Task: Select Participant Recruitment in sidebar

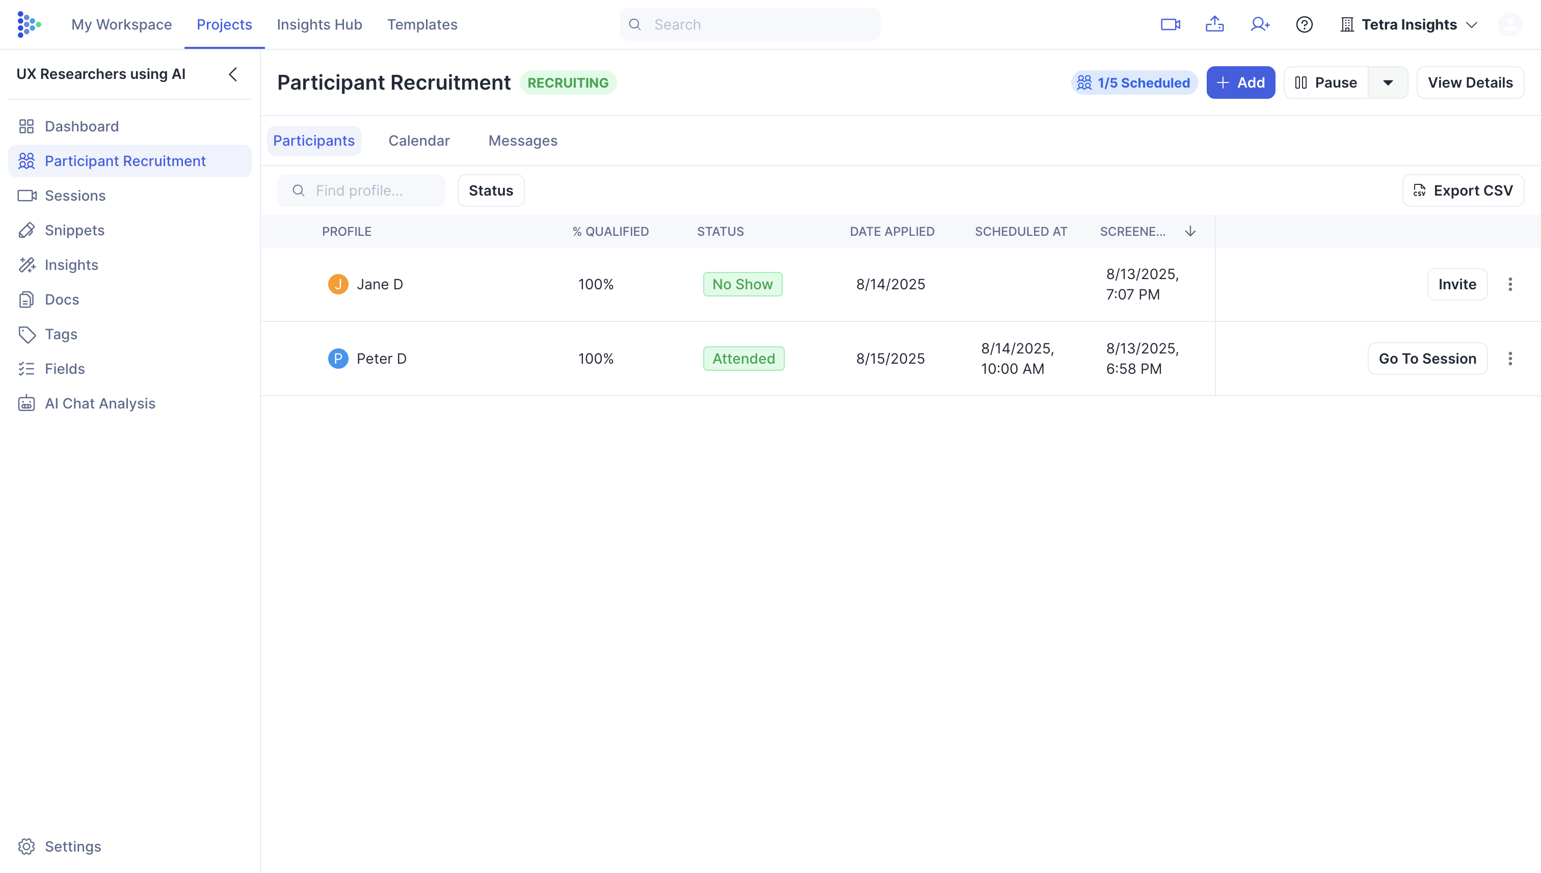Action: click(129, 160)
